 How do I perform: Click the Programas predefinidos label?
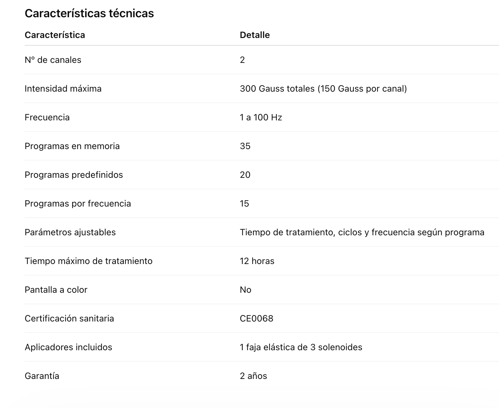click(x=74, y=175)
